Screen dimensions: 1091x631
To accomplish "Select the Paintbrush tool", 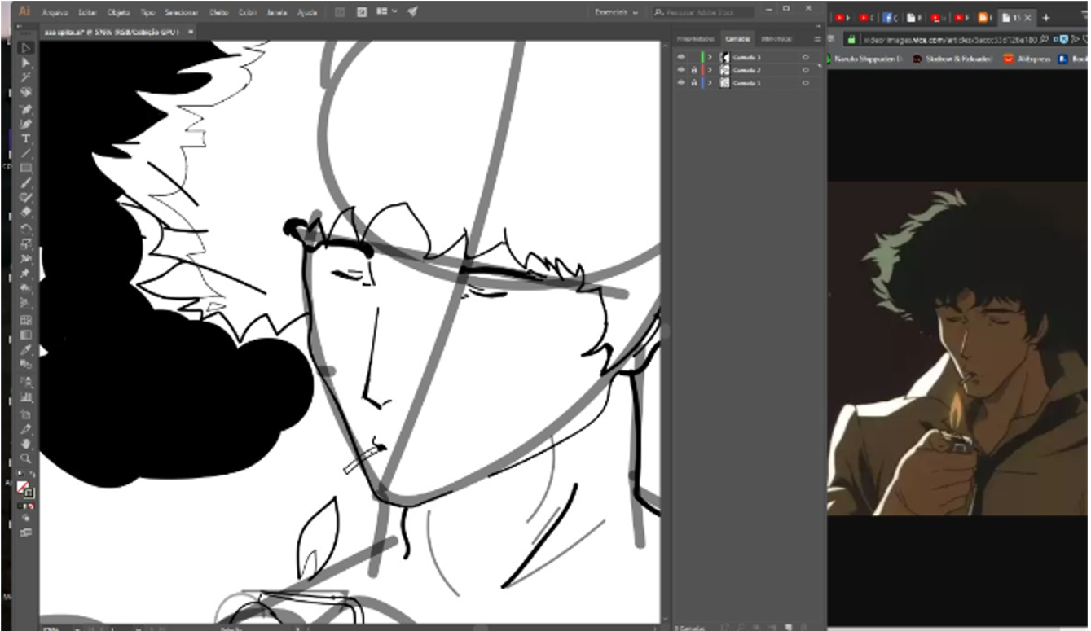I will 26,182.
